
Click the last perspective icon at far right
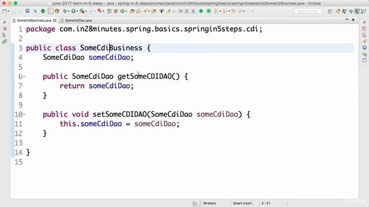pos(363,11)
